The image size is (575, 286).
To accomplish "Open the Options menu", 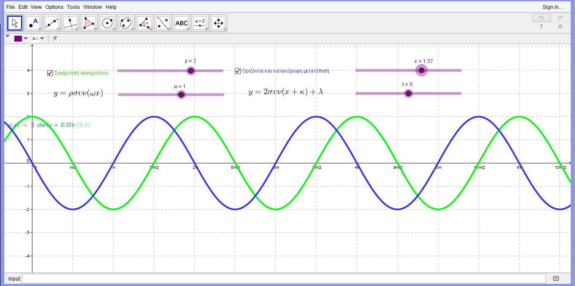I will point(54,7).
